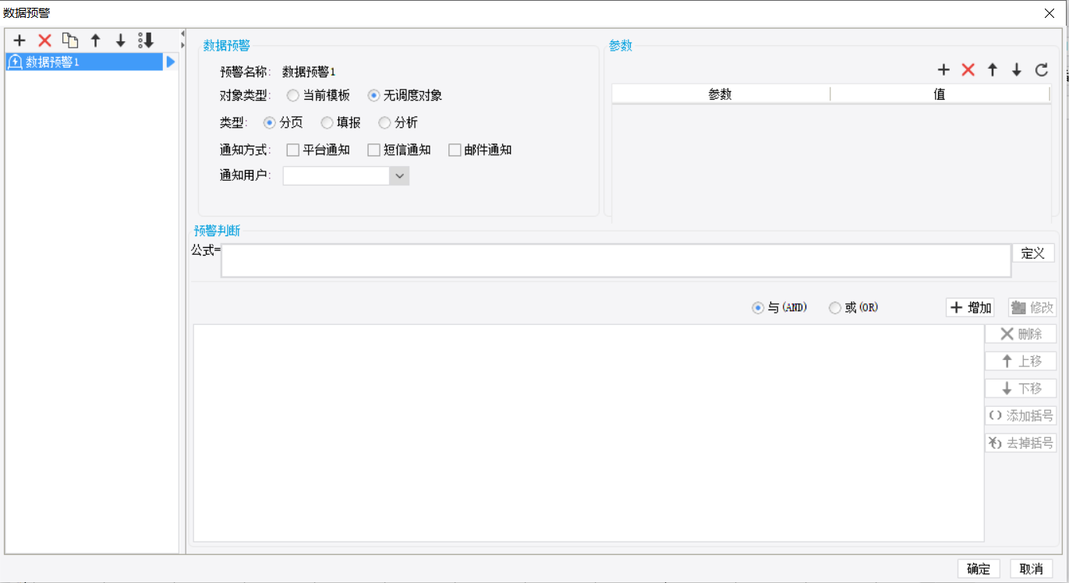The width and height of the screenshot is (1069, 583).
Task: Click inside the 公式 input field
Action: point(616,260)
